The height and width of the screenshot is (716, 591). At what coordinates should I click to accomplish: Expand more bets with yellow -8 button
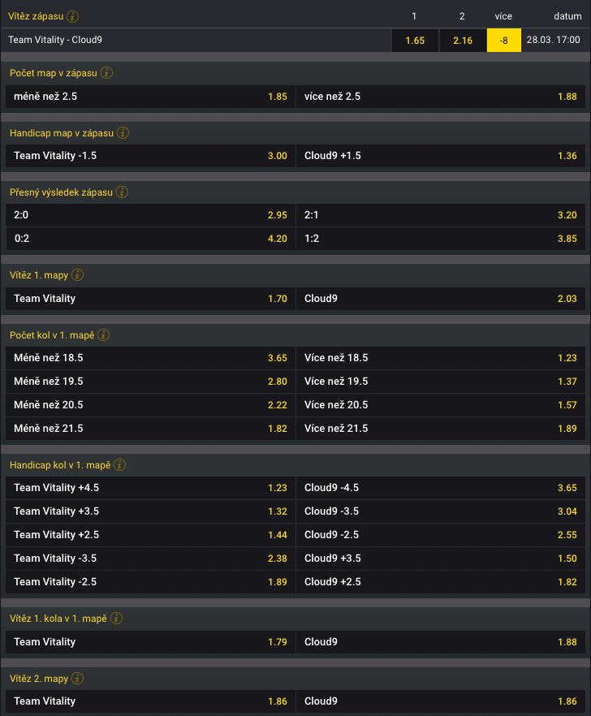(503, 40)
